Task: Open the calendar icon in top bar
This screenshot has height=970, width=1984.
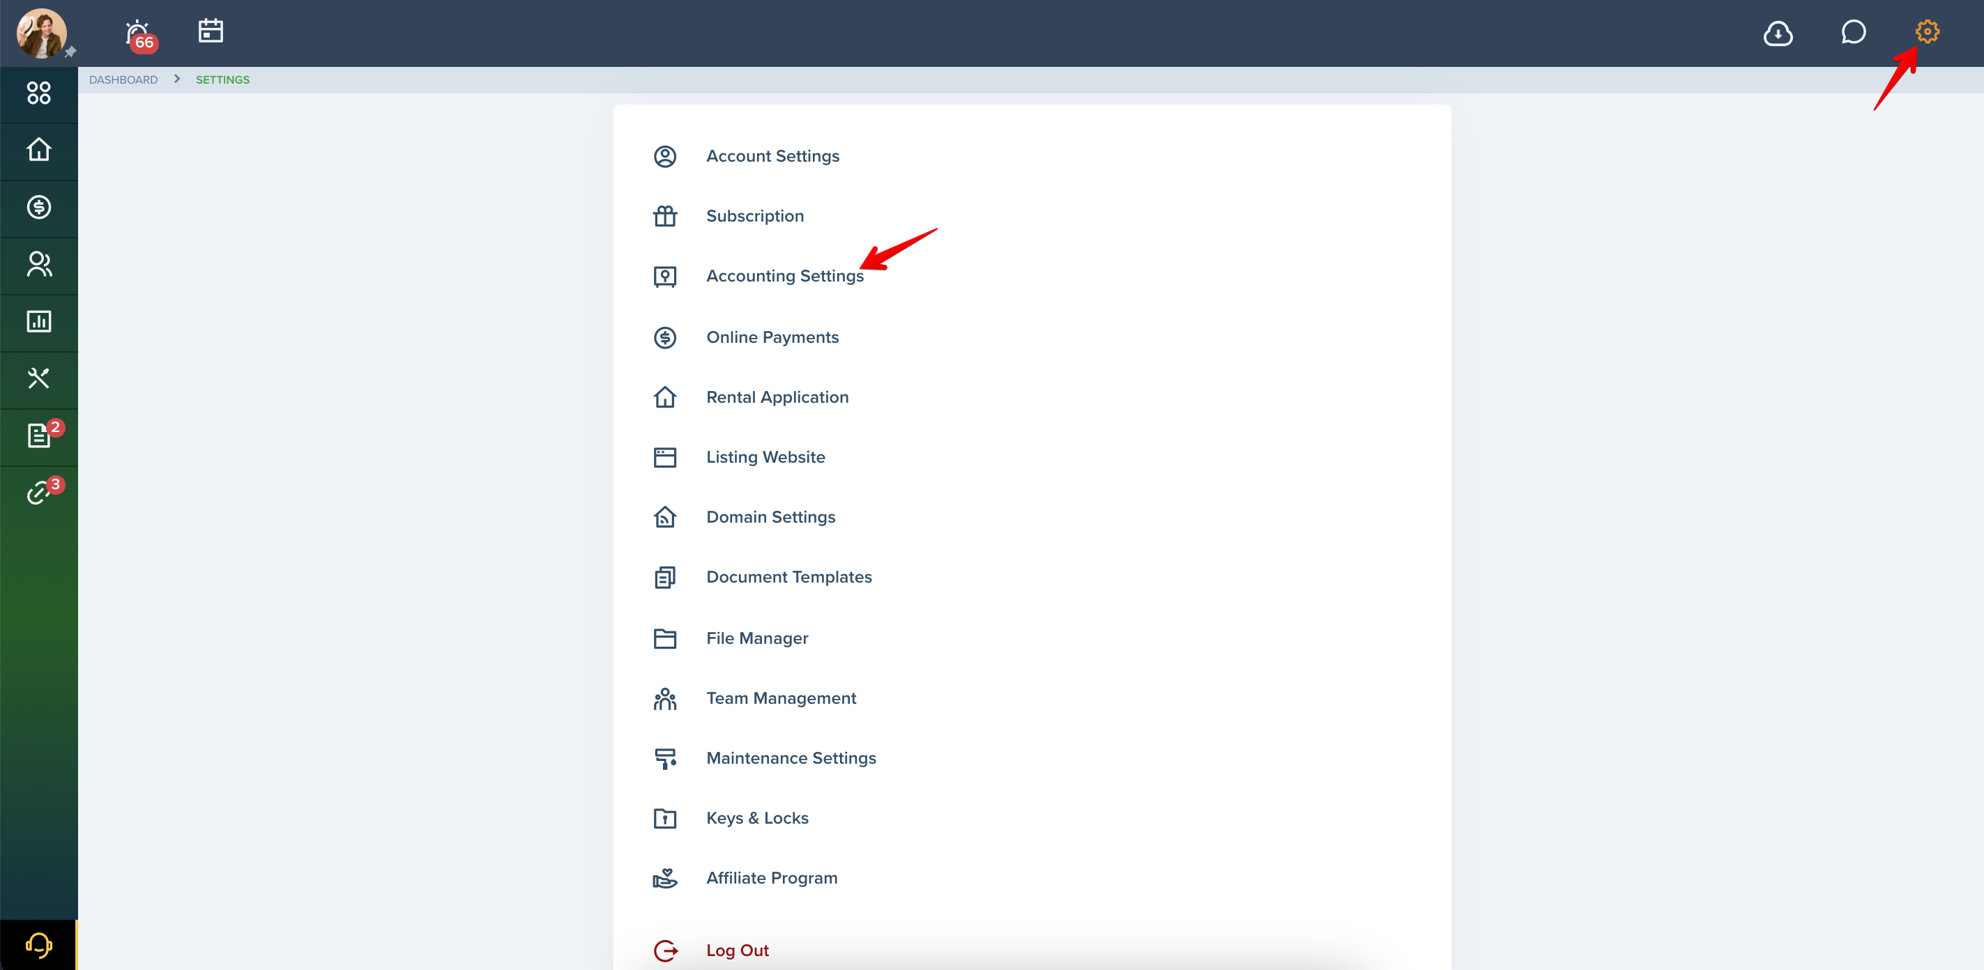Action: tap(211, 31)
